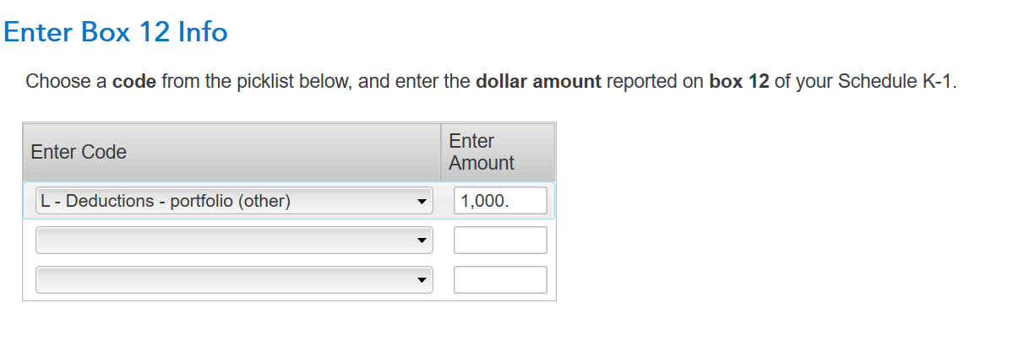This screenshot has width=1035, height=357.
Task: Click the Enter Amount column header
Action: click(x=482, y=152)
